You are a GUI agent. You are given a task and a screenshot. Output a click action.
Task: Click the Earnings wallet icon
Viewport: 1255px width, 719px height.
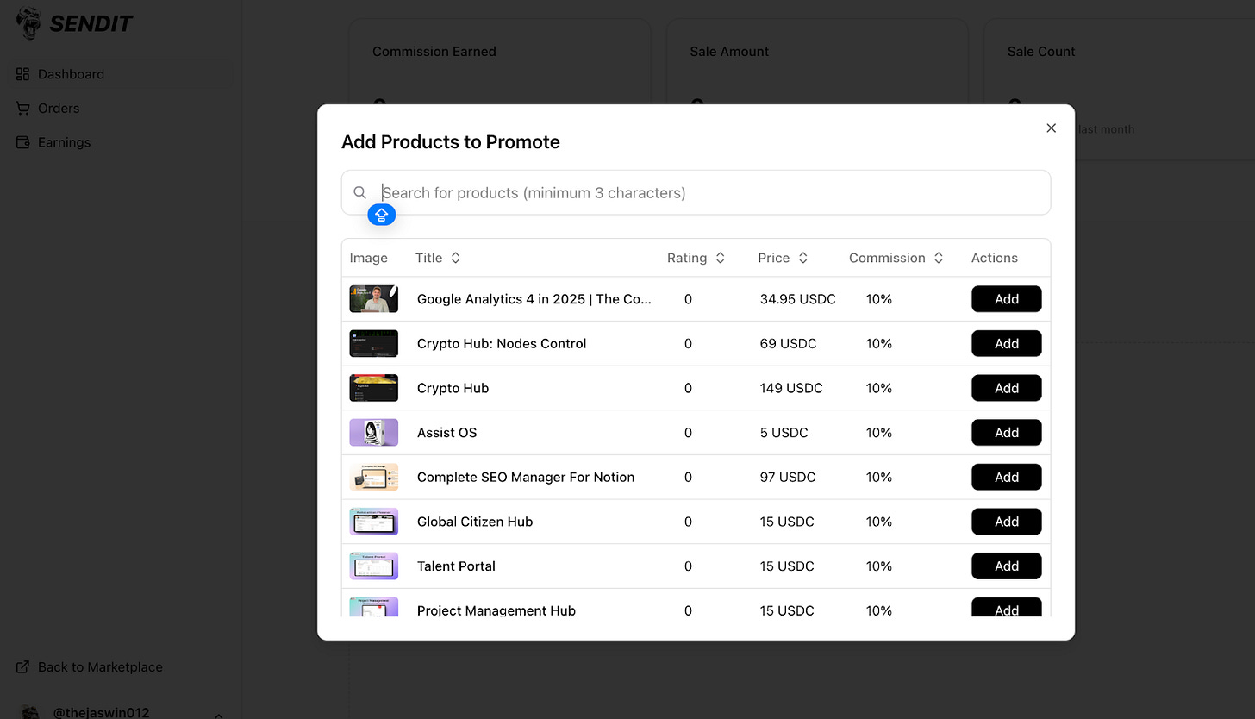point(23,142)
